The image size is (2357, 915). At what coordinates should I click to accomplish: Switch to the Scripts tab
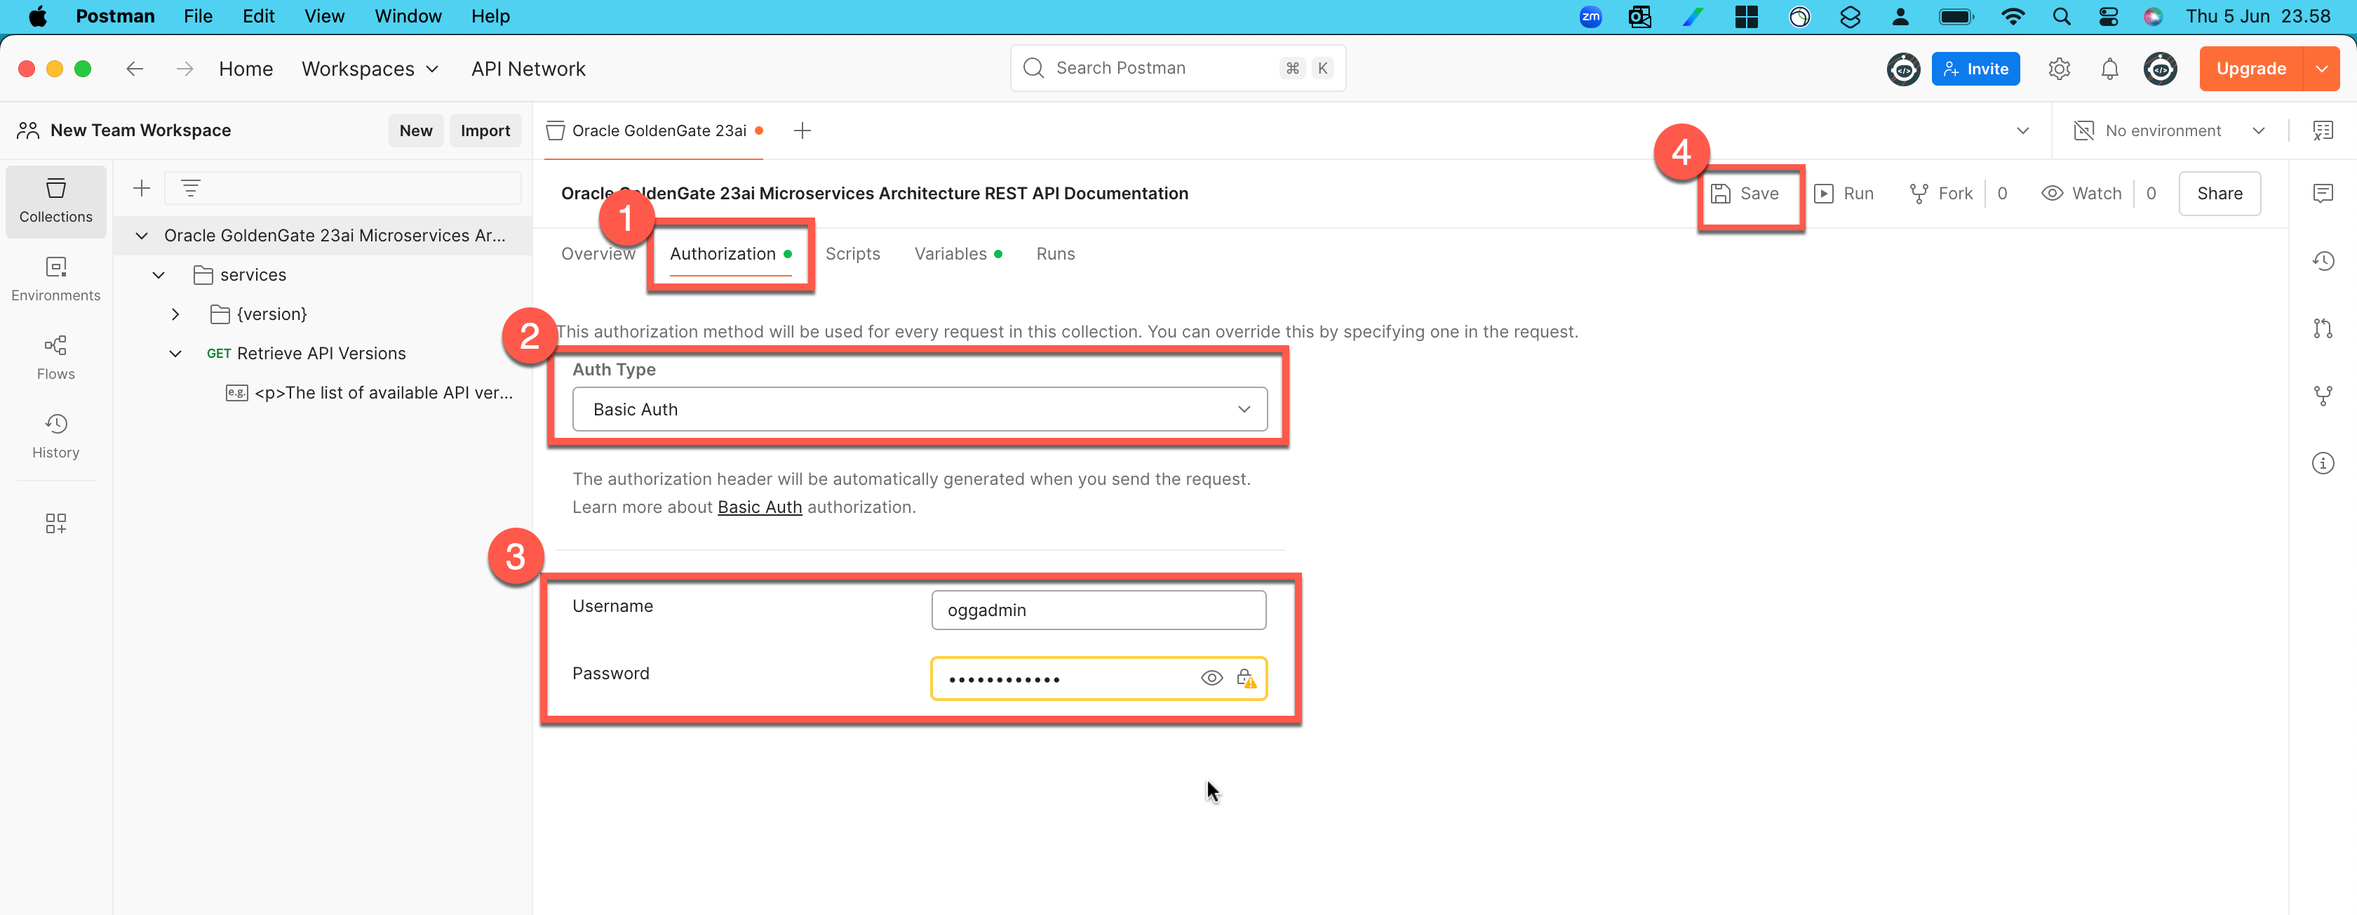[853, 253]
